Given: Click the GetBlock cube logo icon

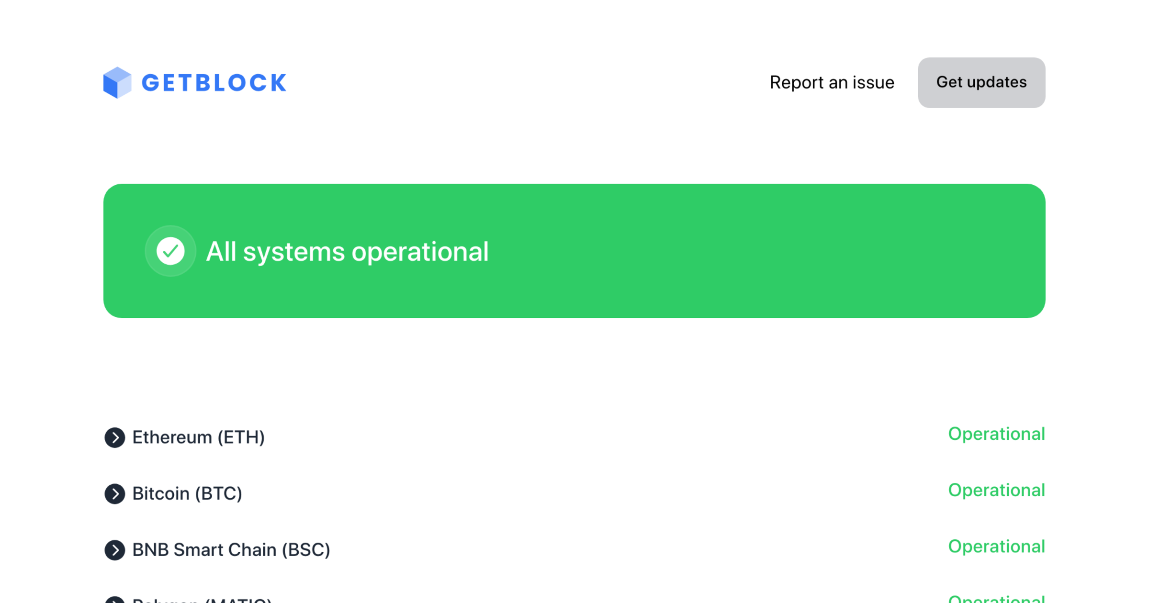Looking at the screenshot, I should click(116, 82).
